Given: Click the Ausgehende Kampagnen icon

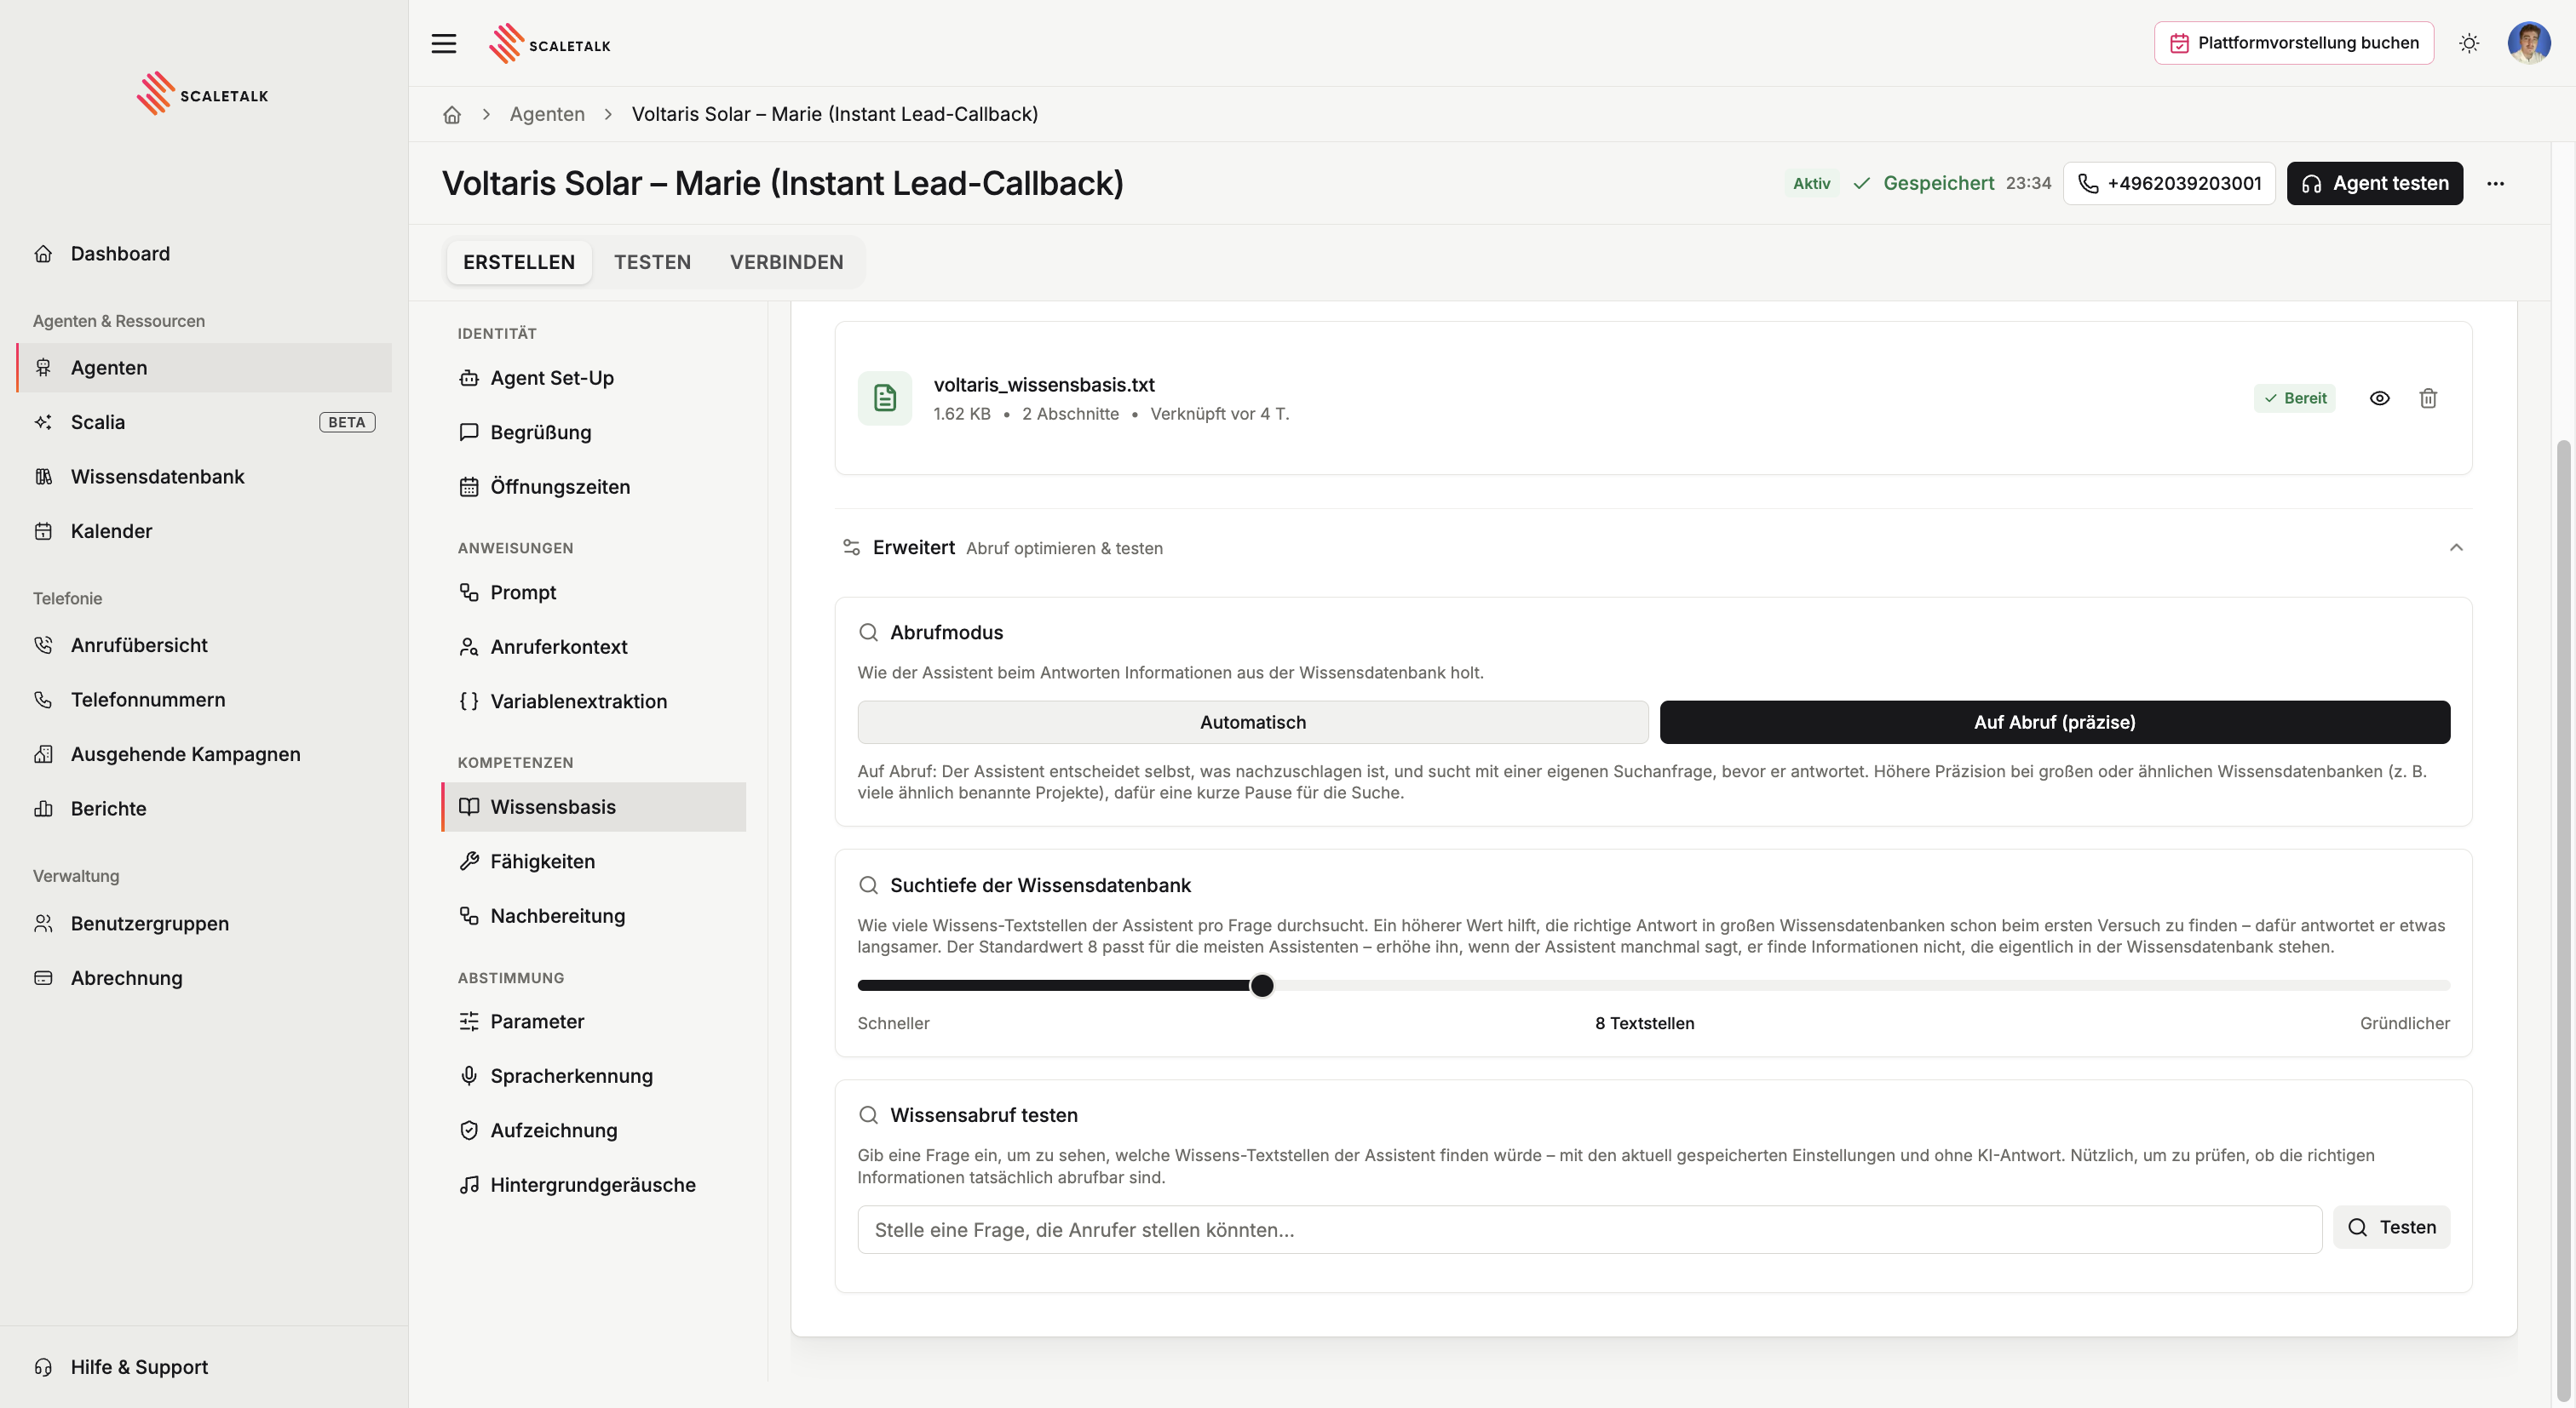Looking at the screenshot, I should coord(43,754).
